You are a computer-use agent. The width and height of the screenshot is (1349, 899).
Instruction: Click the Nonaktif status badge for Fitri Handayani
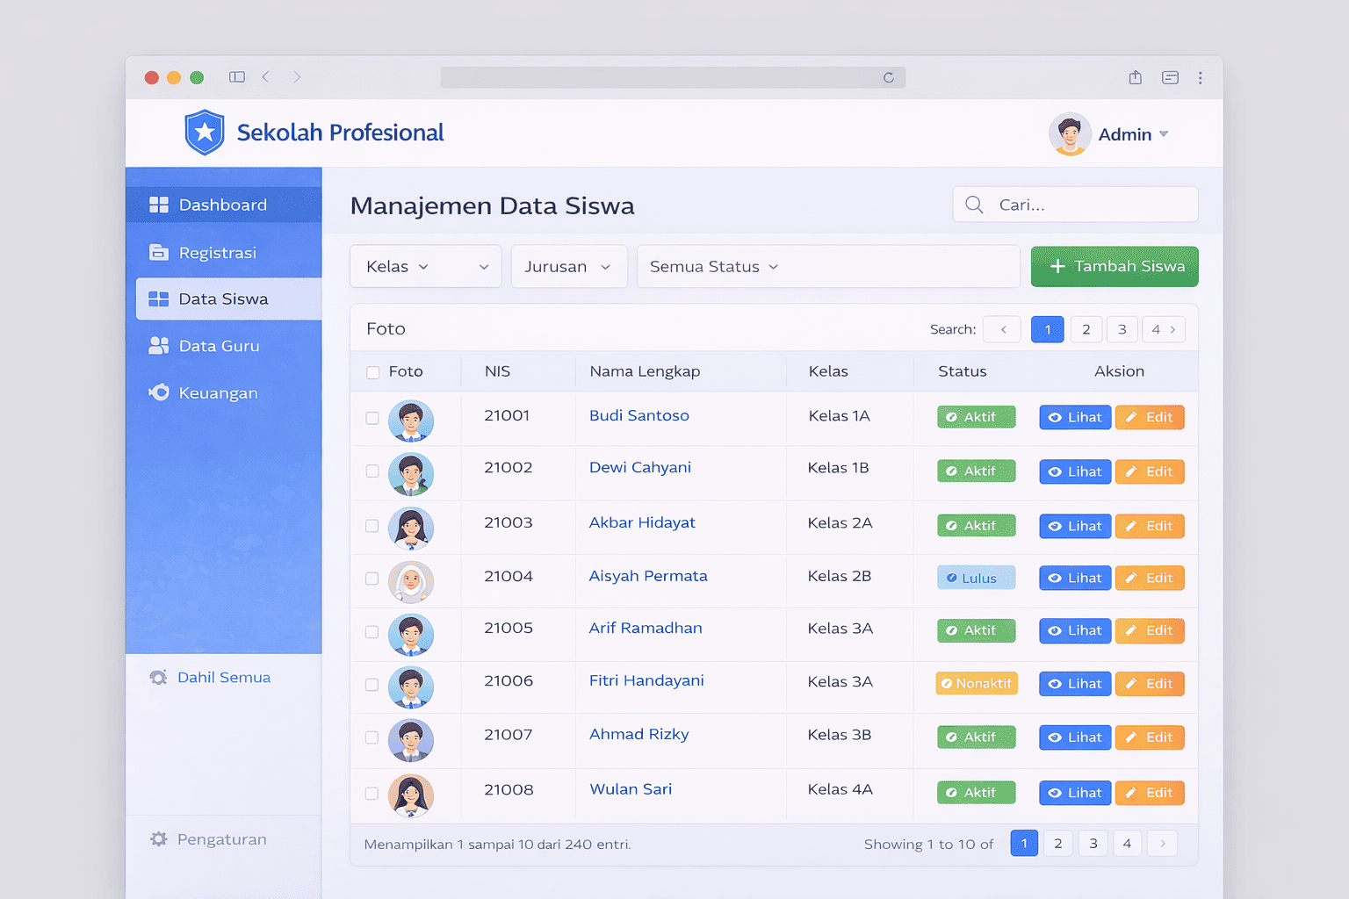tap(977, 684)
